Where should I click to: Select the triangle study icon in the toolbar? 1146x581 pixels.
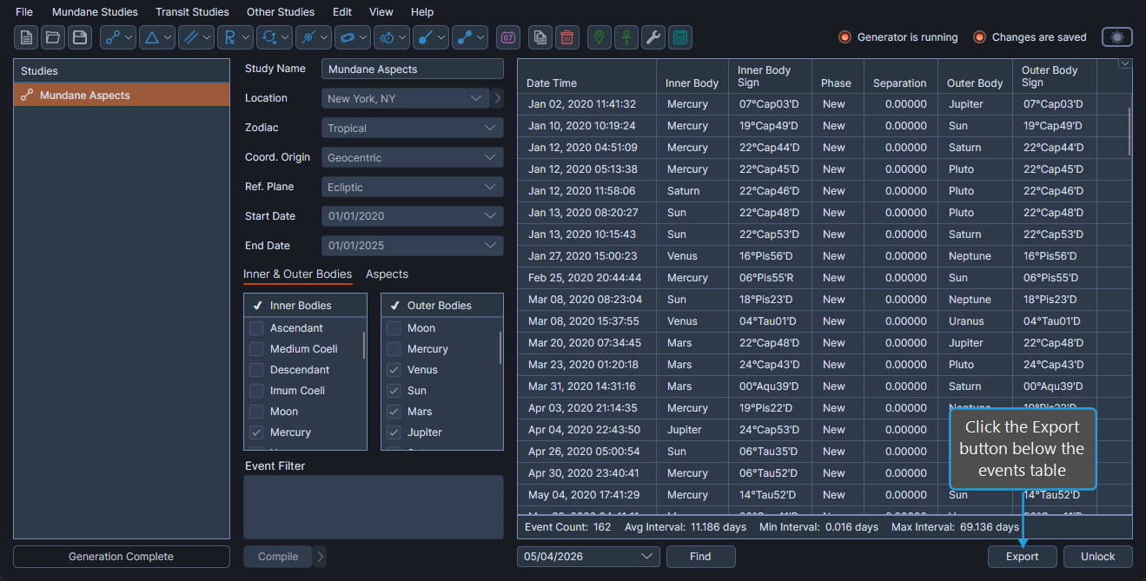coord(152,37)
